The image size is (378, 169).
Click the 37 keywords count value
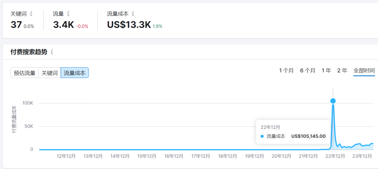(16, 25)
